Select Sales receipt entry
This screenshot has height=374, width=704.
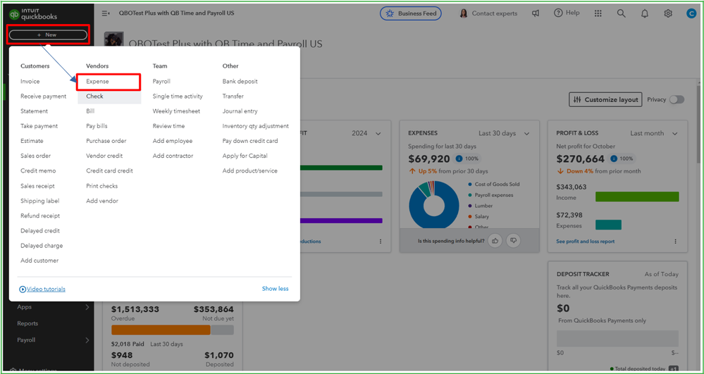coord(37,186)
